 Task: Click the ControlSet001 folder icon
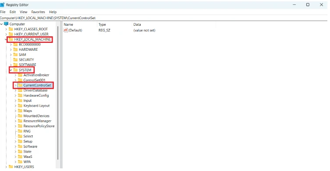click(x=20, y=80)
